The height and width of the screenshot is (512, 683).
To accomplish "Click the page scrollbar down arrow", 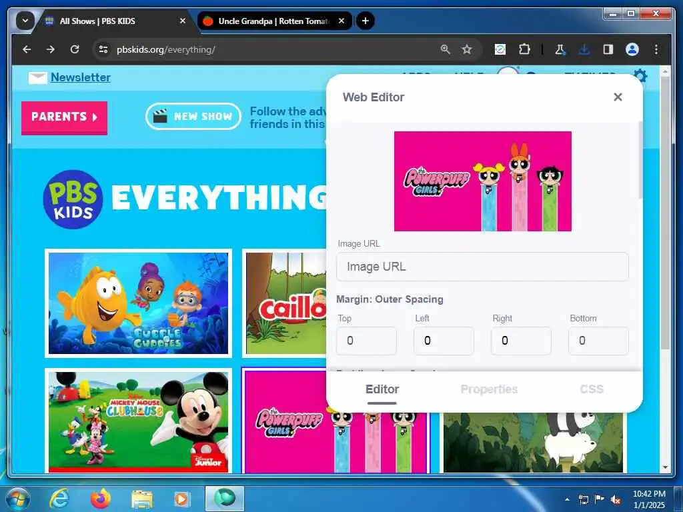I will tap(665, 467).
